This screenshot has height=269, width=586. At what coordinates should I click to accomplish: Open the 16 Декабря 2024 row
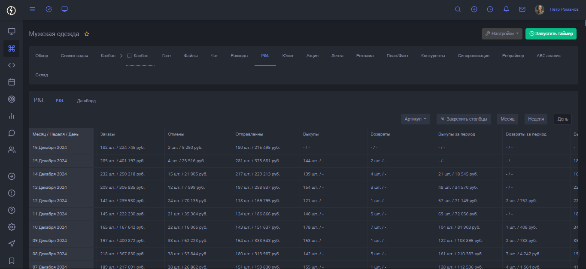click(x=50, y=148)
